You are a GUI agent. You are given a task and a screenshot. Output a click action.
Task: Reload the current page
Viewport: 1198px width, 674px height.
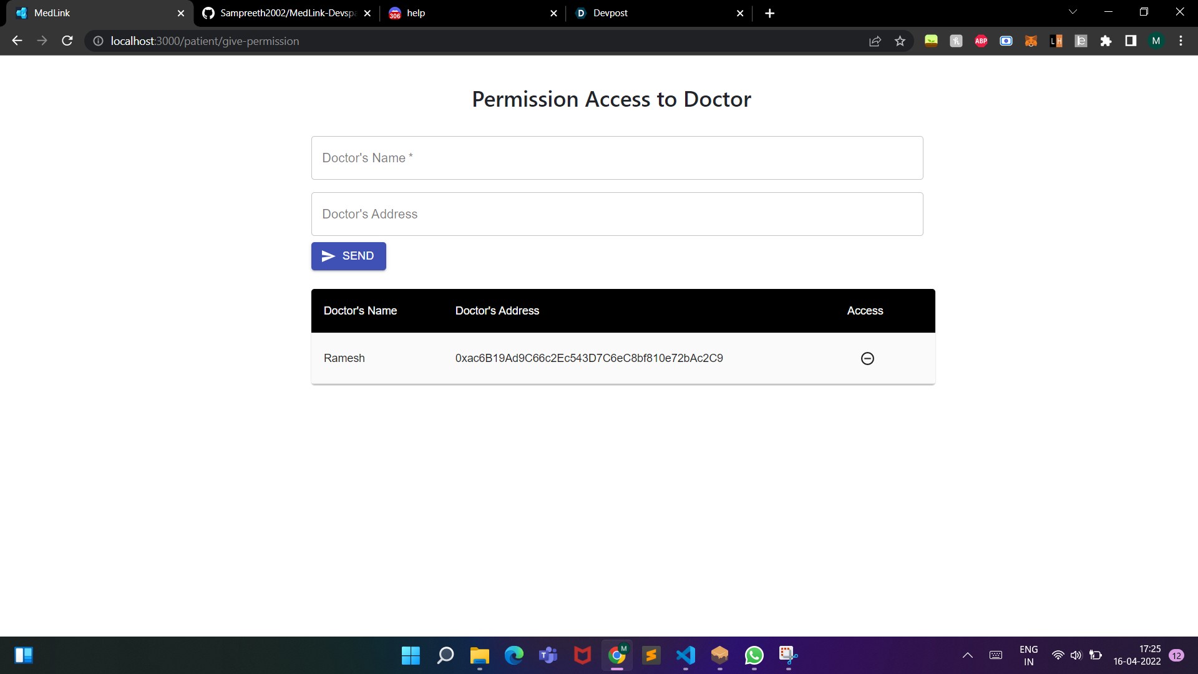click(x=67, y=41)
